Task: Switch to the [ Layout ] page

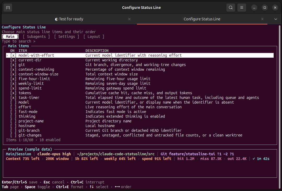Action: [94, 37]
